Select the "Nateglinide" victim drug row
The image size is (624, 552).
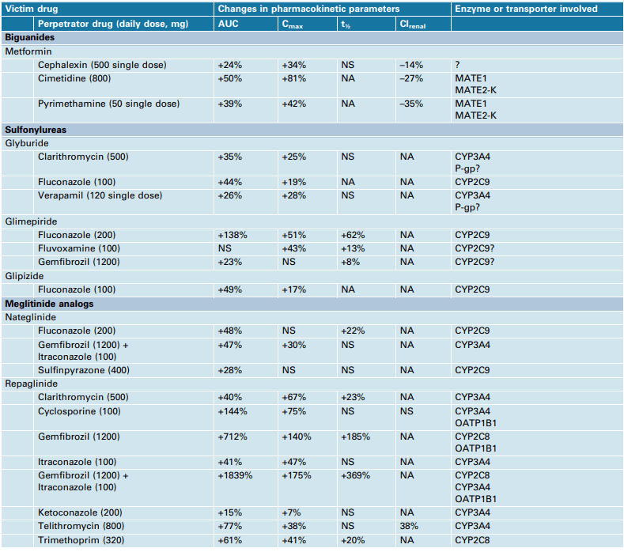coord(312,317)
